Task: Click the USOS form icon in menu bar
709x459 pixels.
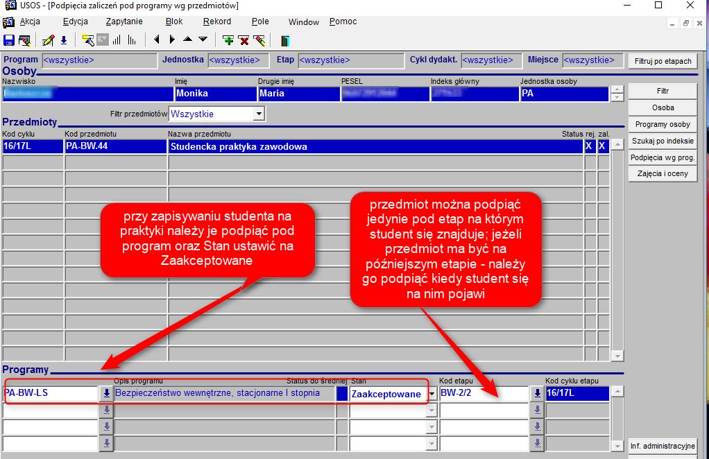Action: pyautogui.click(x=8, y=21)
